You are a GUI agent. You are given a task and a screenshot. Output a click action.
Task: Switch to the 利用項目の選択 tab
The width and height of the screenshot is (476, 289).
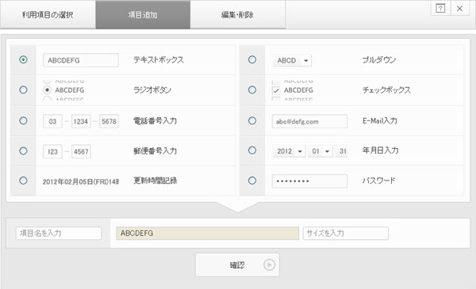(48, 14)
